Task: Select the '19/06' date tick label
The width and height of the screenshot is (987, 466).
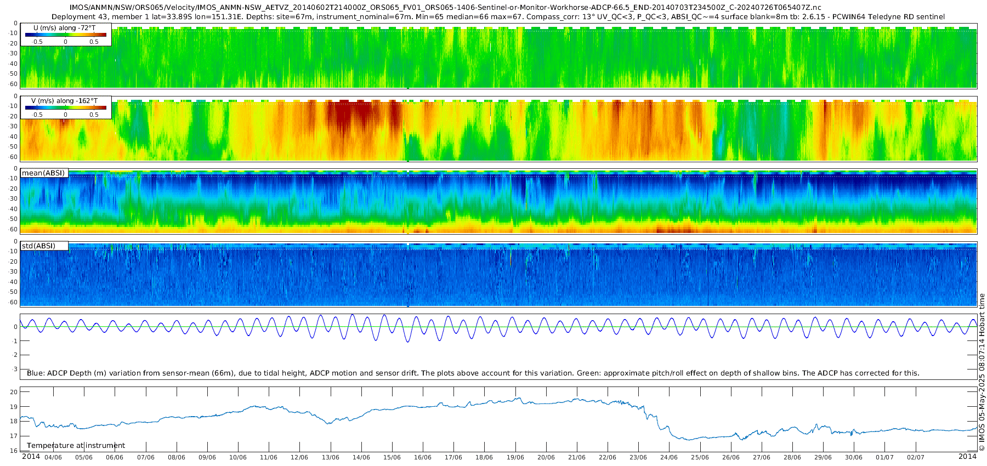Action: [x=515, y=457]
